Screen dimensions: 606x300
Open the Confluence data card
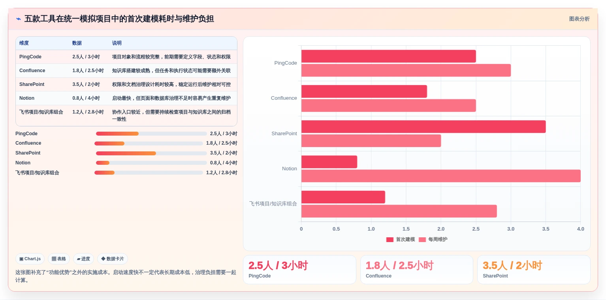tap(416, 270)
